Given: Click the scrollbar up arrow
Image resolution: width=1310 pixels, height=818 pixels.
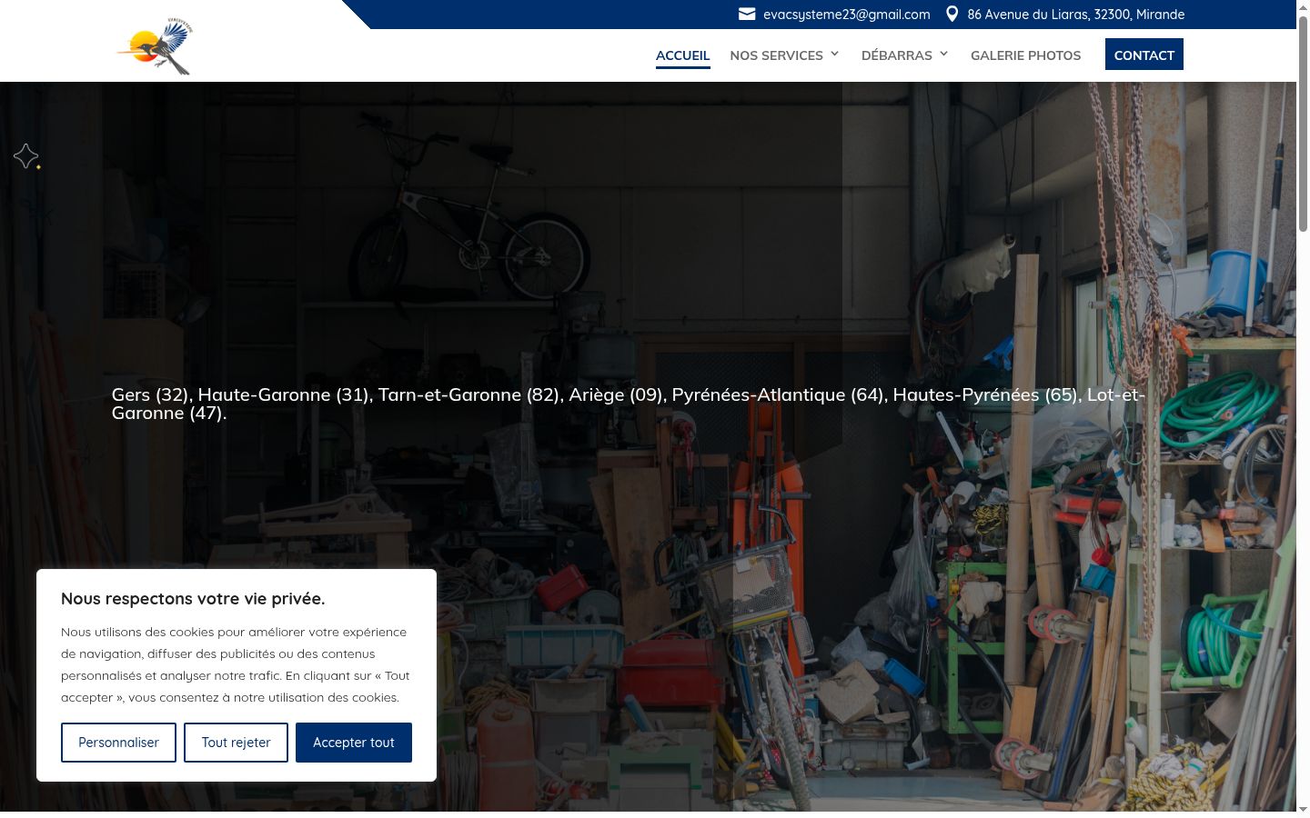Looking at the screenshot, I should [x=1303, y=6].
